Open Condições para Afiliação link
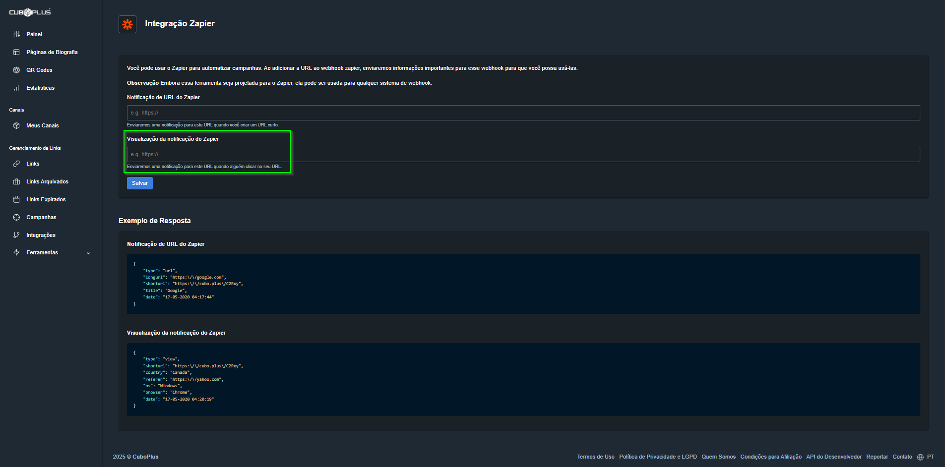Image resolution: width=945 pixels, height=467 pixels. 771,457
